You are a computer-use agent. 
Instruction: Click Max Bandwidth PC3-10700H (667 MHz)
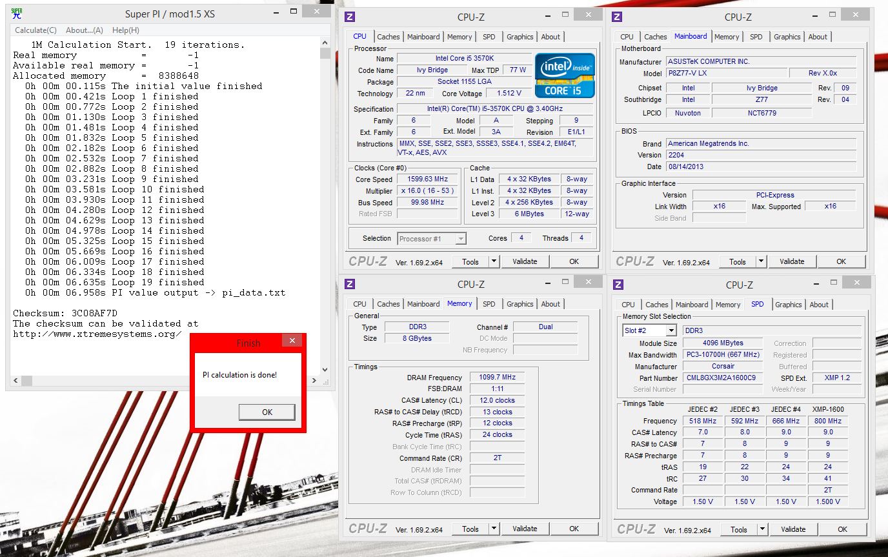pos(723,355)
